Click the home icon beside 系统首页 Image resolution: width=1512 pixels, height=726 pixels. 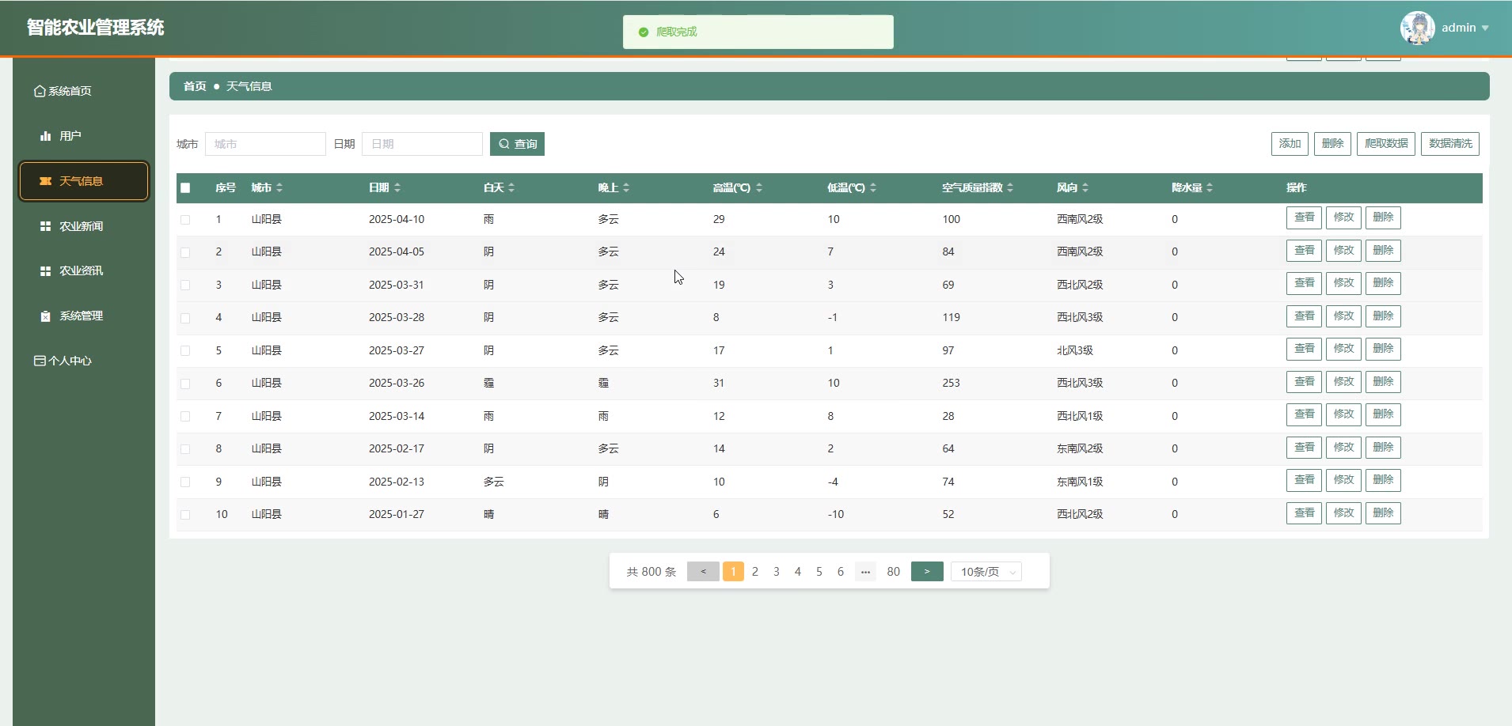40,92
